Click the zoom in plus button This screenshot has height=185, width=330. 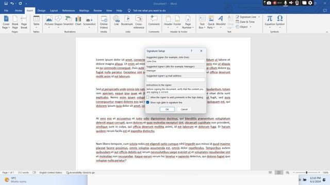pyautogui.click(x=319, y=173)
